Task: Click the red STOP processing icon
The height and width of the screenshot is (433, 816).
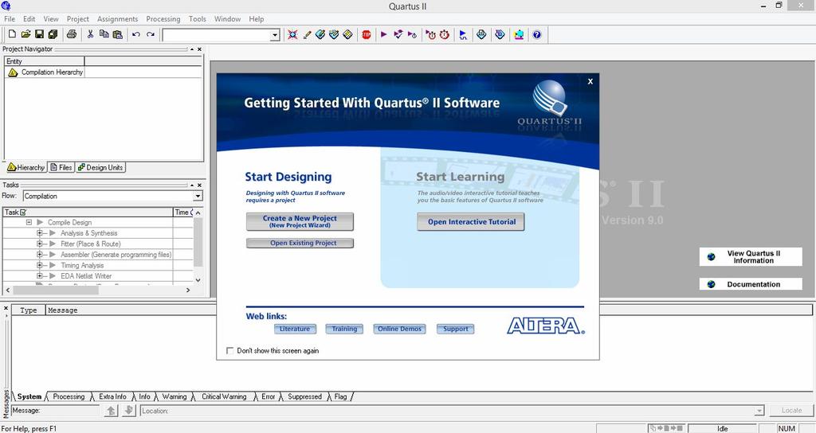Action: 367,34
